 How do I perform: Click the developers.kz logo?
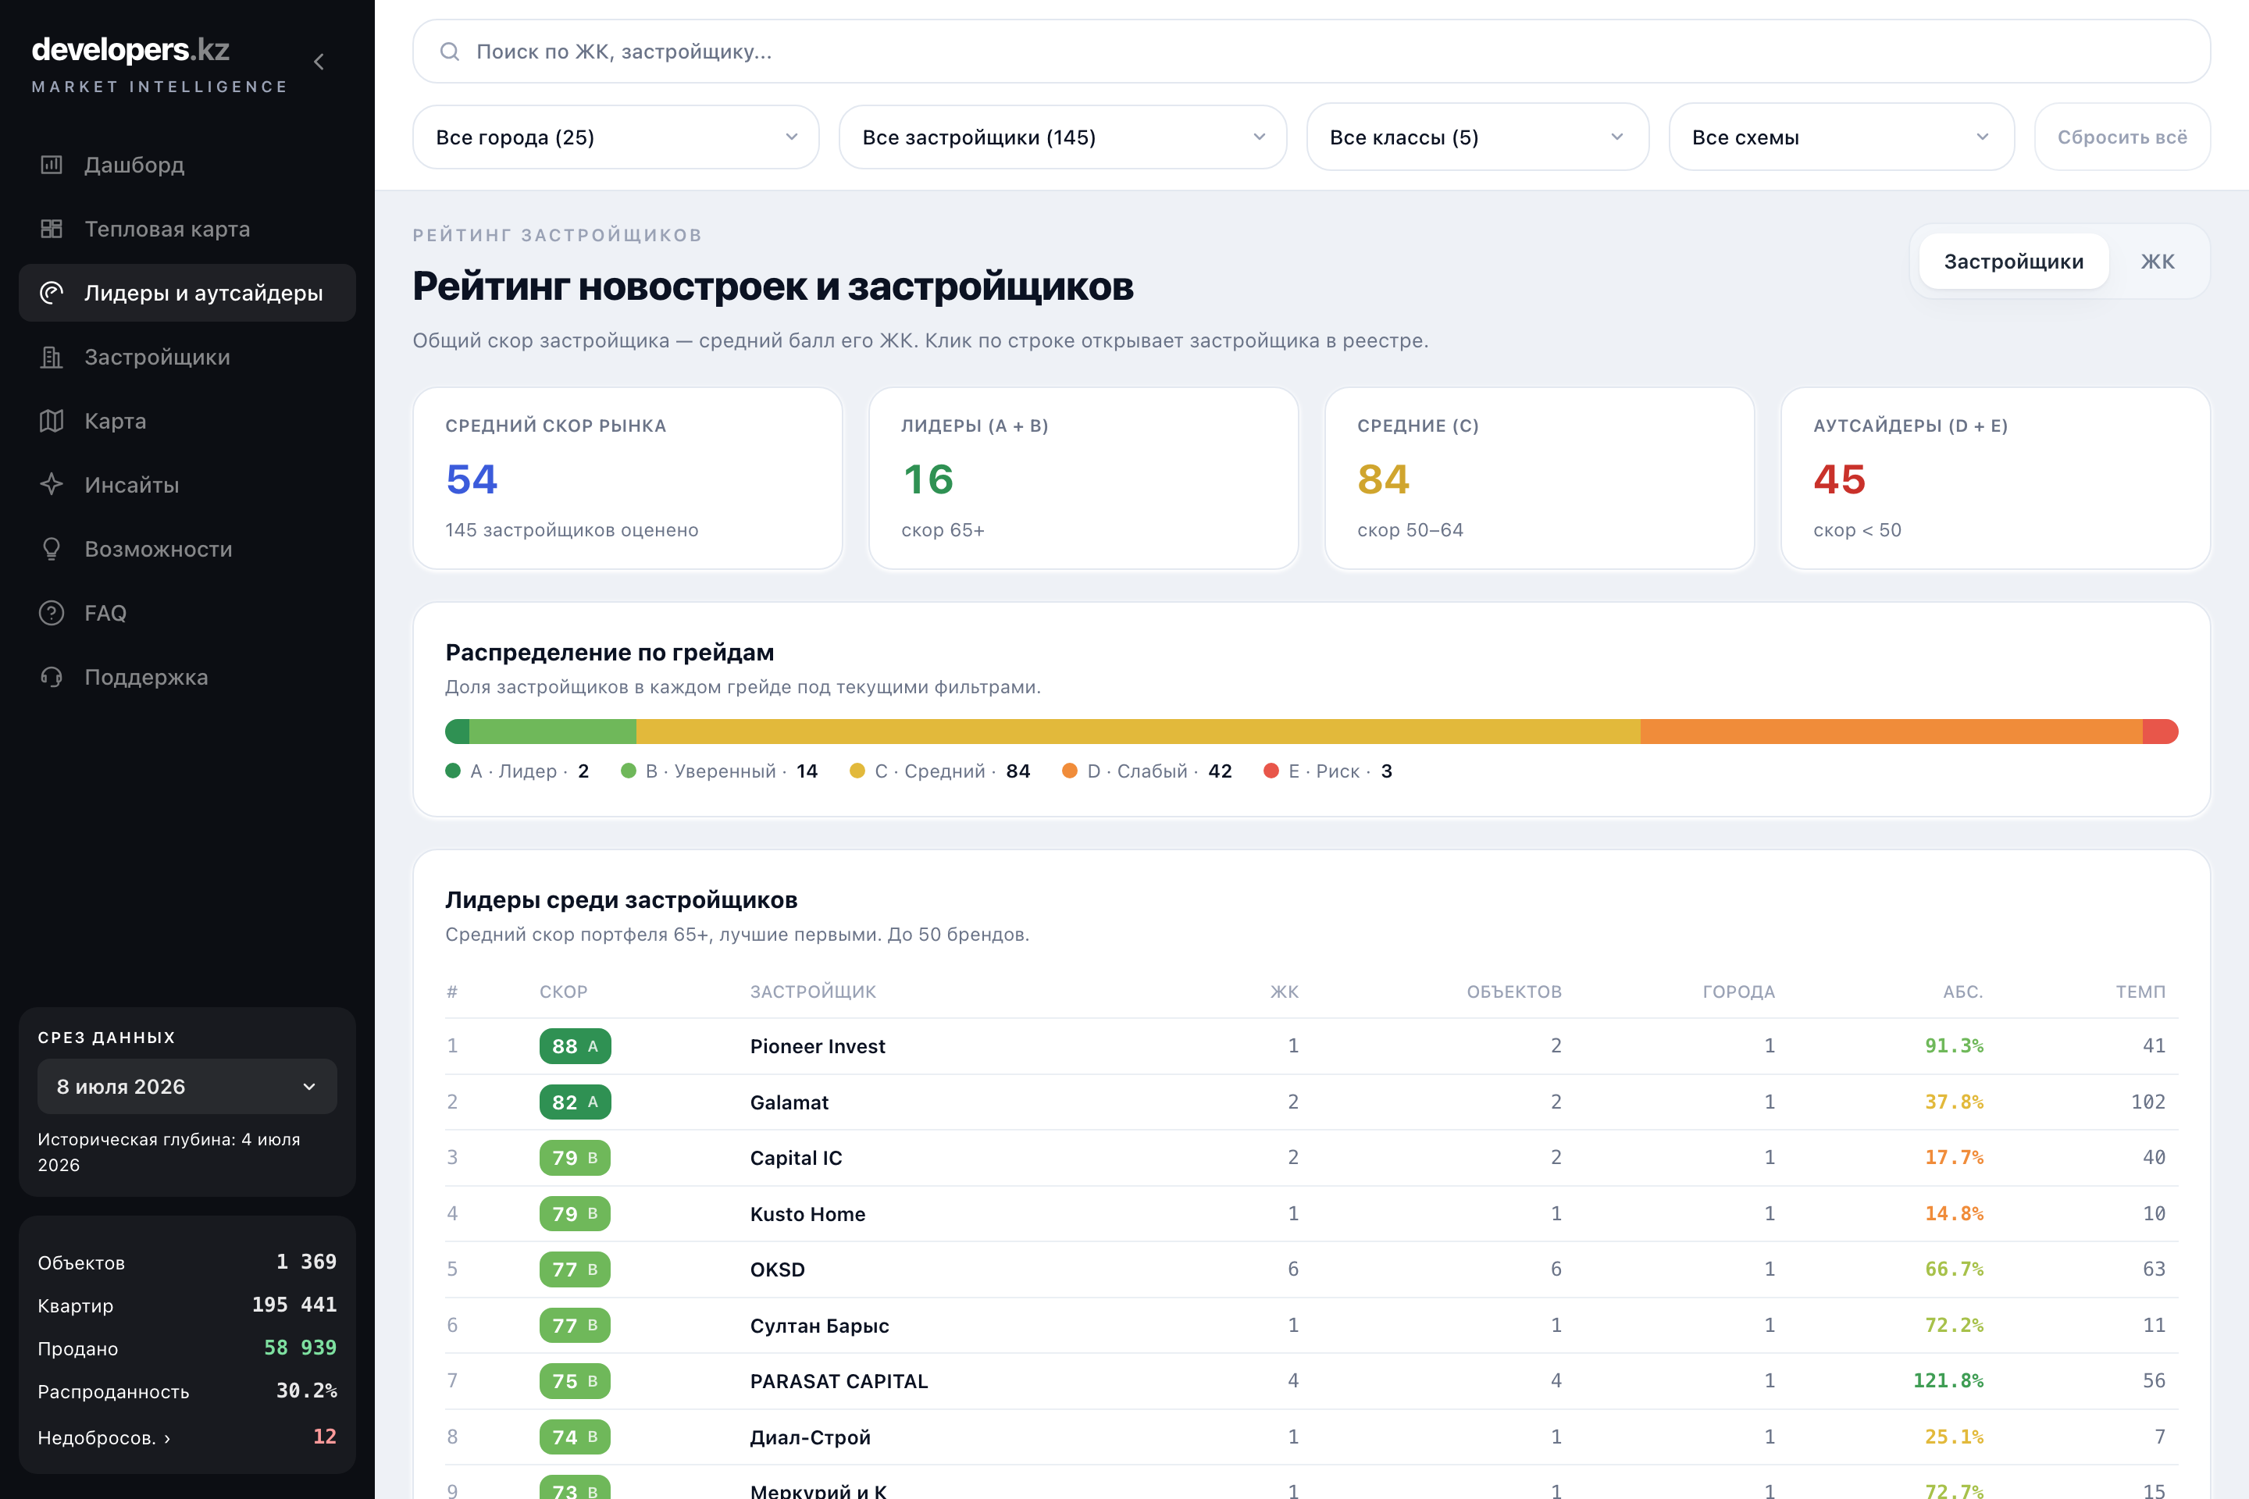tap(131, 48)
